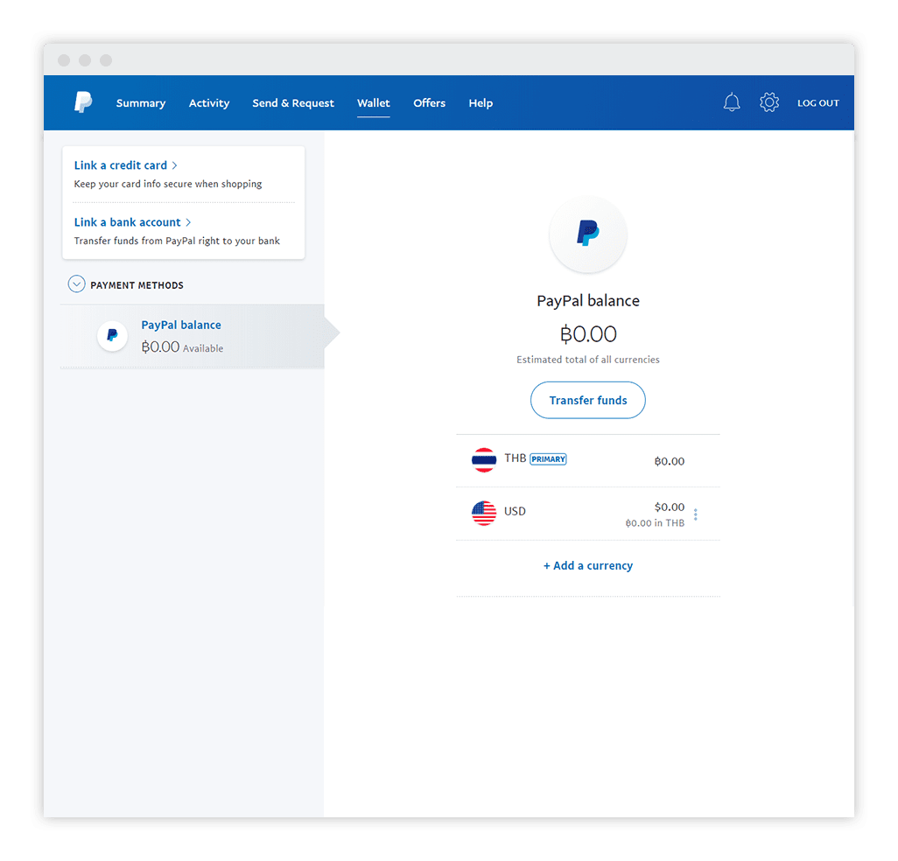898x861 pixels.
Task: Select the PayPal balance payment method row
Action: [193, 336]
